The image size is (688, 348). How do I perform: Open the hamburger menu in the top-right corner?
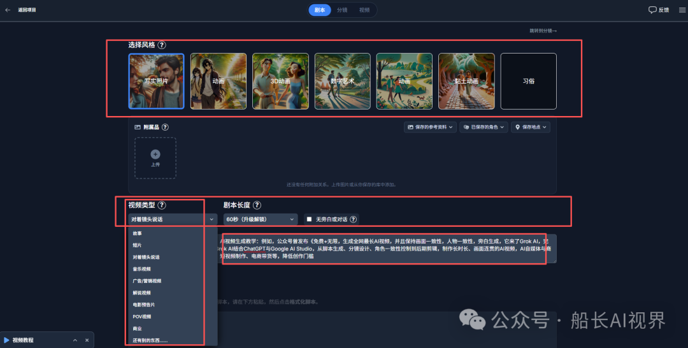pyautogui.click(x=682, y=10)
